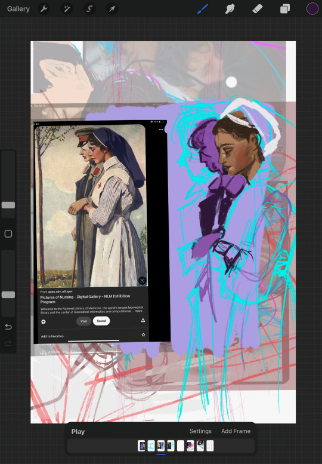Click the brush opacity slider handle
The height and width of the screenshot is (464, 322).
coord(8,295)
